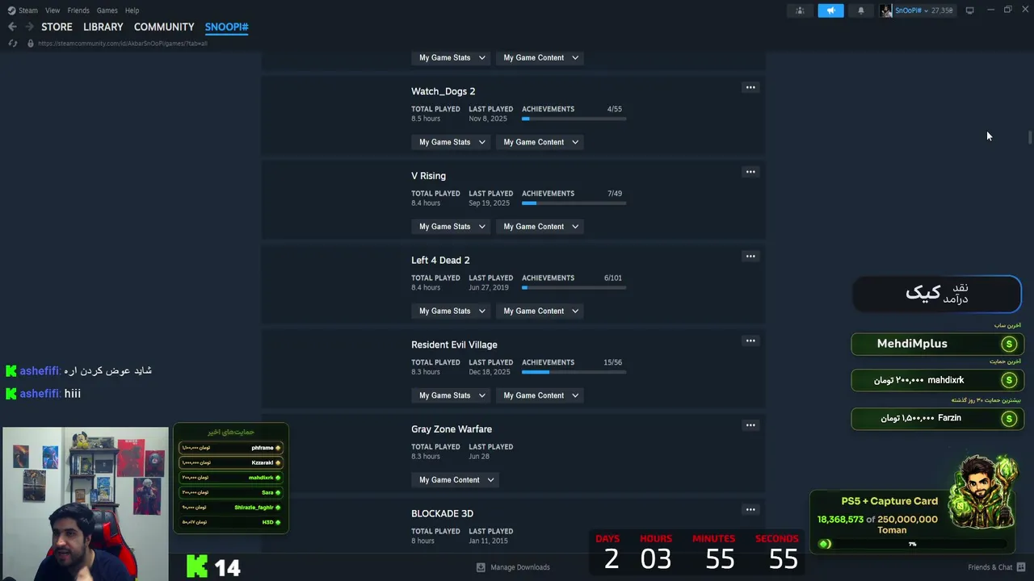Viewport: 1034px width, 581px height.
Task: Click the Left 4 Dead 2 achievements progress bar
Action: point(574,288)
